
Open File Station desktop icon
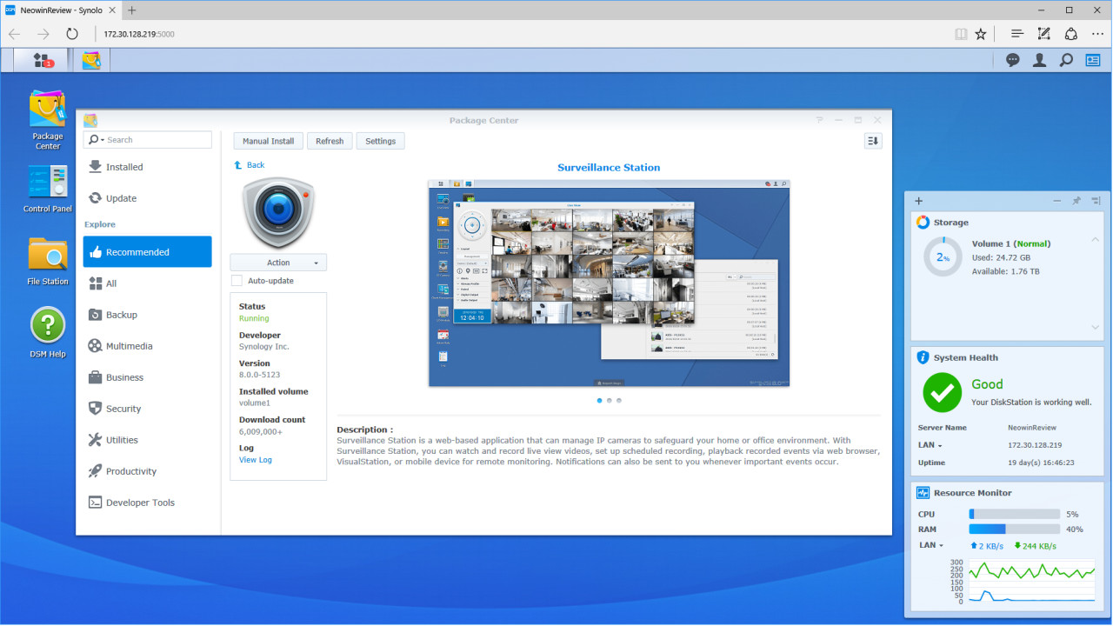point(48,261)
